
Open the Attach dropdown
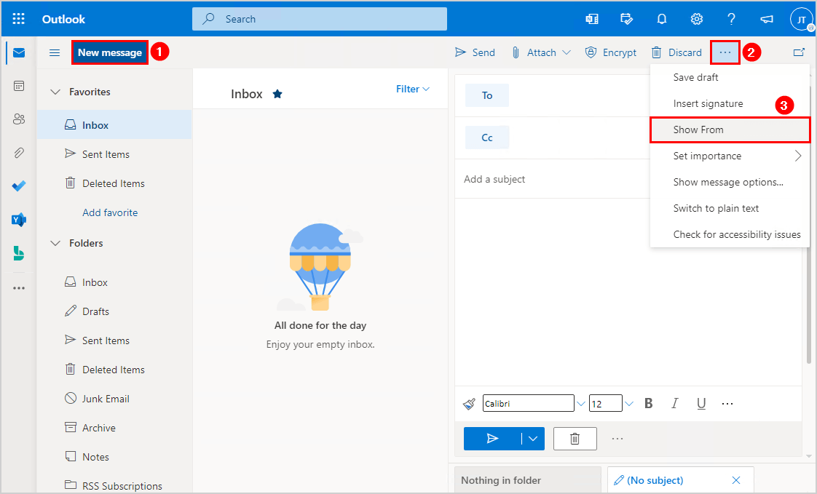coord(567,52)
